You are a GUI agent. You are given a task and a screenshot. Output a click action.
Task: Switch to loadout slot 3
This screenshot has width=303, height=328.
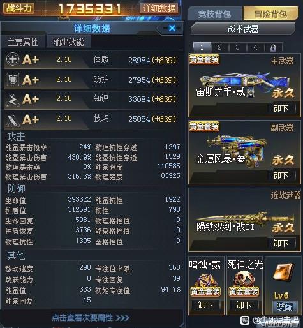tap(237, 47)
